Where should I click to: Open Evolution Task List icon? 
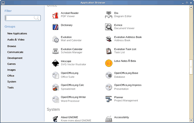pos(109,51)
